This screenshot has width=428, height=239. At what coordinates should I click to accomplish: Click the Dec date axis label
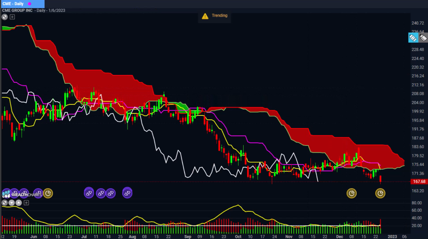click(x=339, y=237)
